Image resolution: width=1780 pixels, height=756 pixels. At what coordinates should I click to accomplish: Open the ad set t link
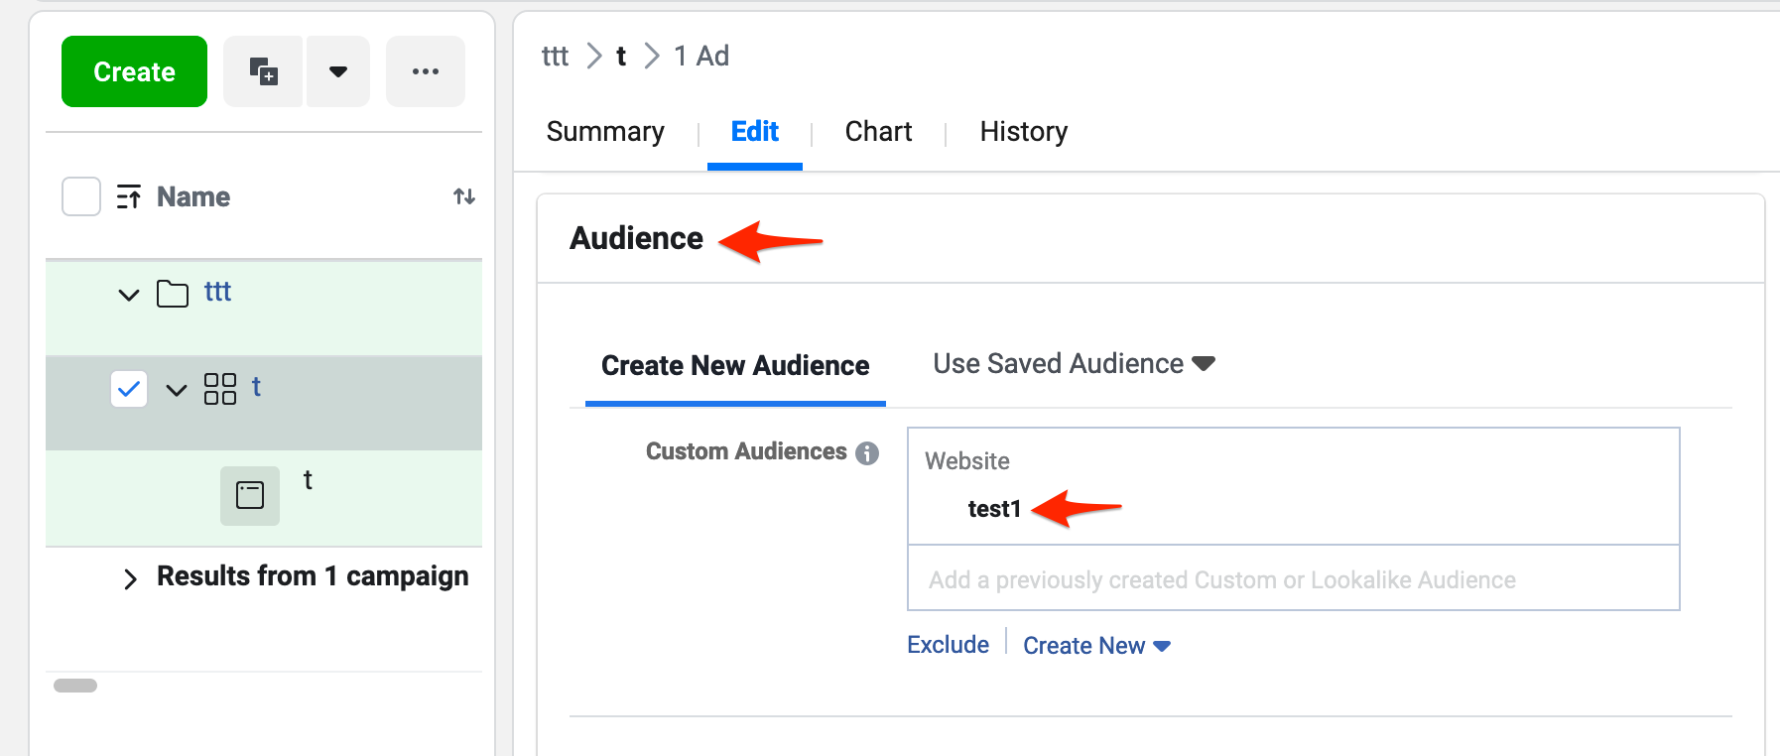click(256, 386)
